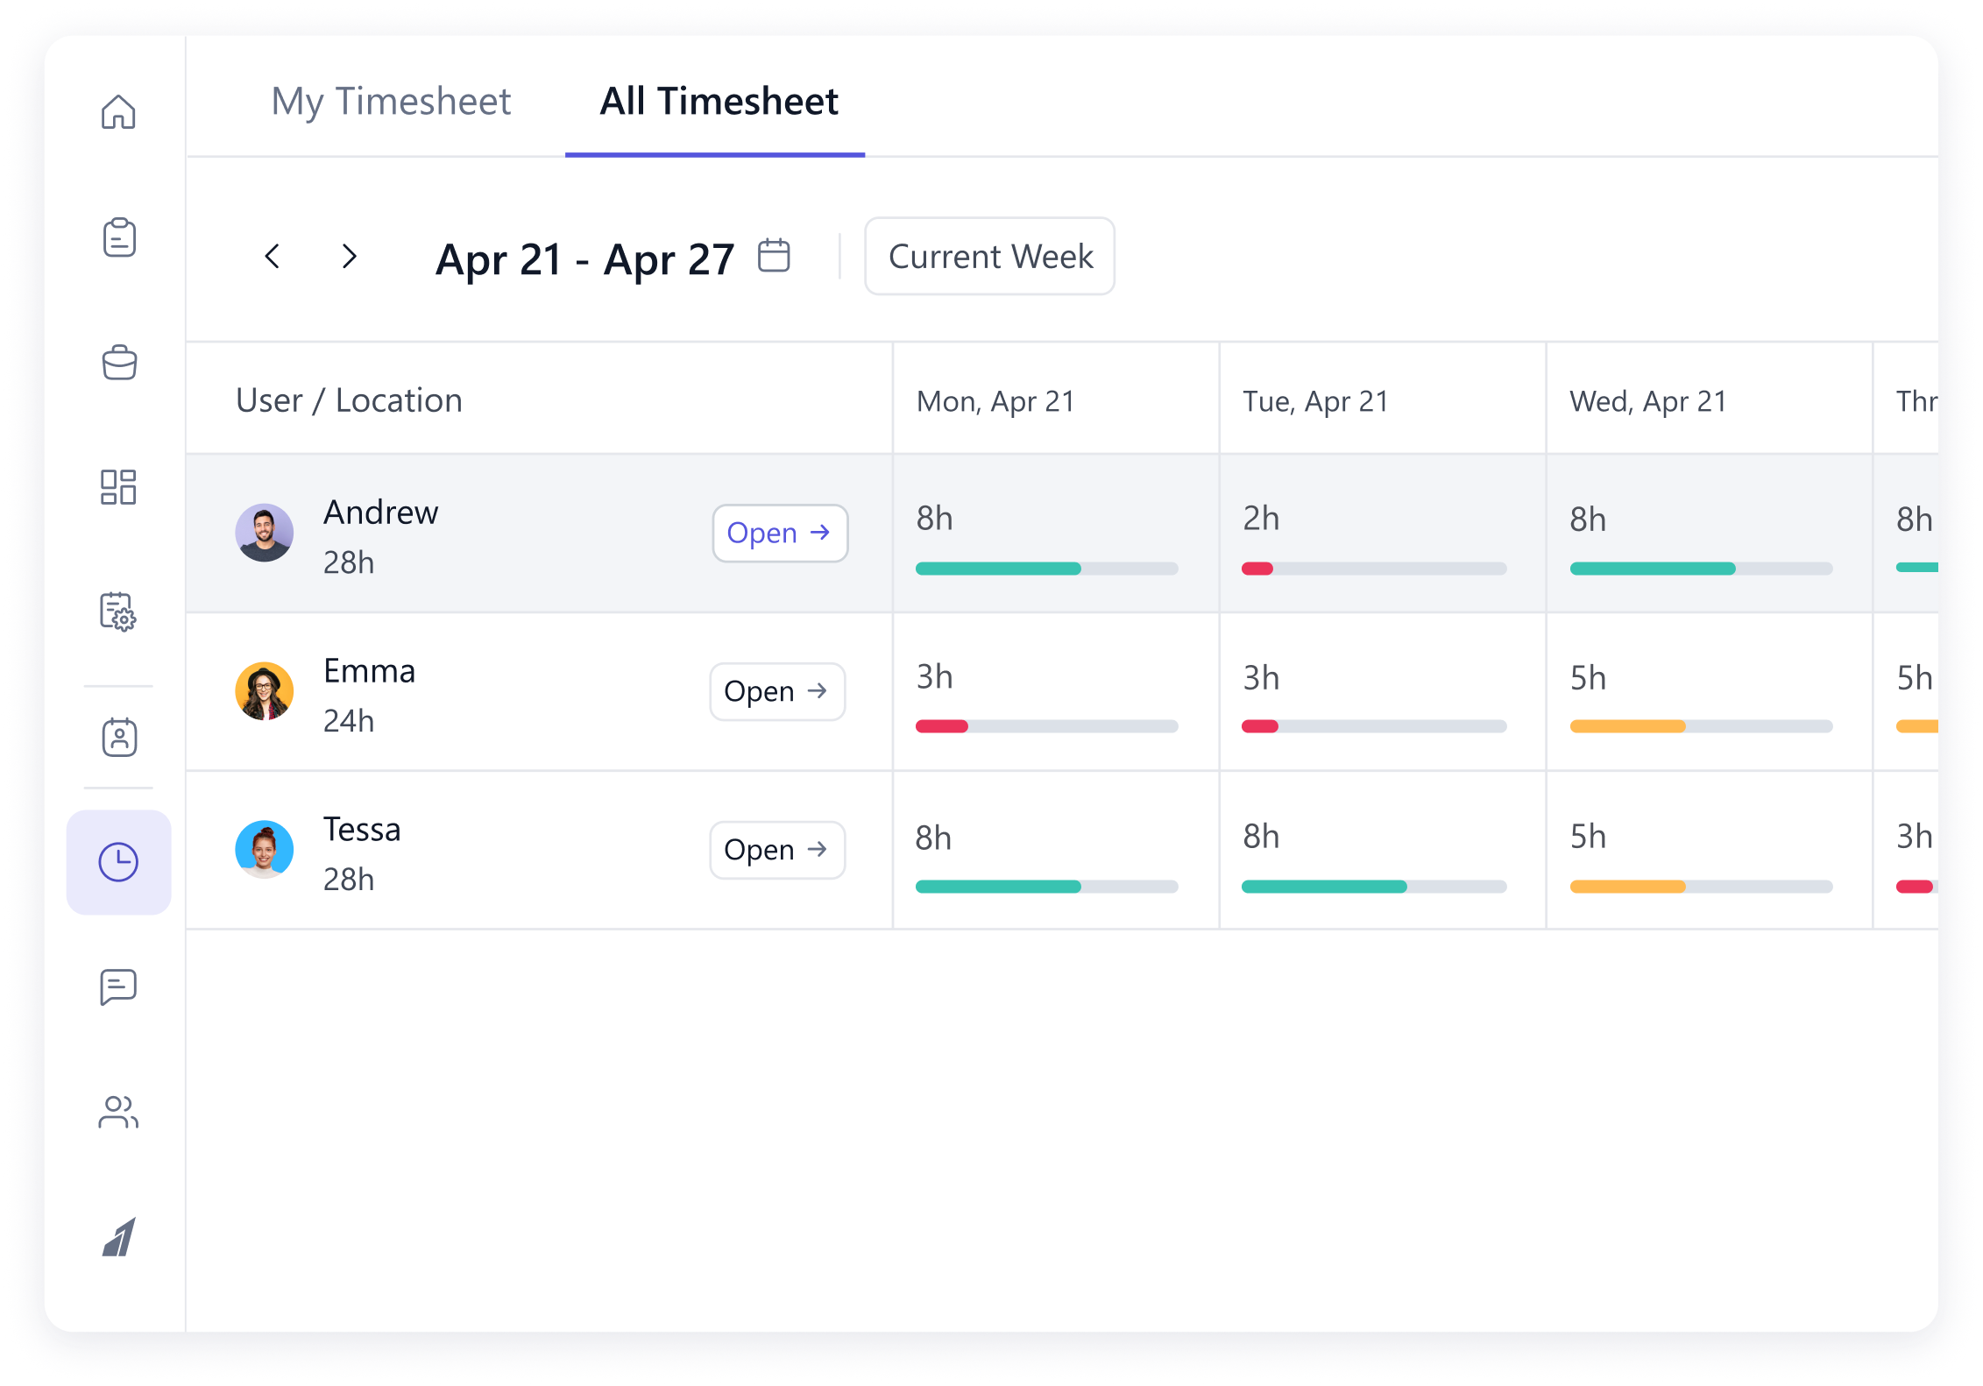The height and width of the screenshot is (1386, 1983).
Task: Go to next week with right chevron
Action: coord(349,257)
